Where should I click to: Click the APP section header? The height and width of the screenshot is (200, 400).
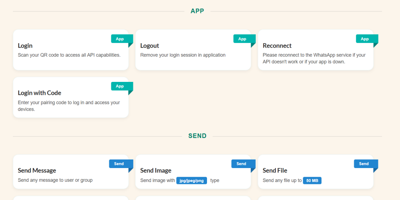tap(197, 11)
